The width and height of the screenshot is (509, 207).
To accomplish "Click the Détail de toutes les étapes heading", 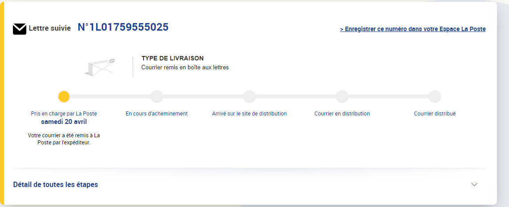I will coord(56,185).
